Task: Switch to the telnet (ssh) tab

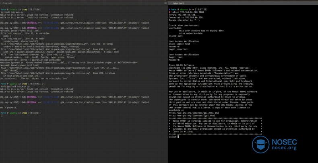Action: pos(178,3)
